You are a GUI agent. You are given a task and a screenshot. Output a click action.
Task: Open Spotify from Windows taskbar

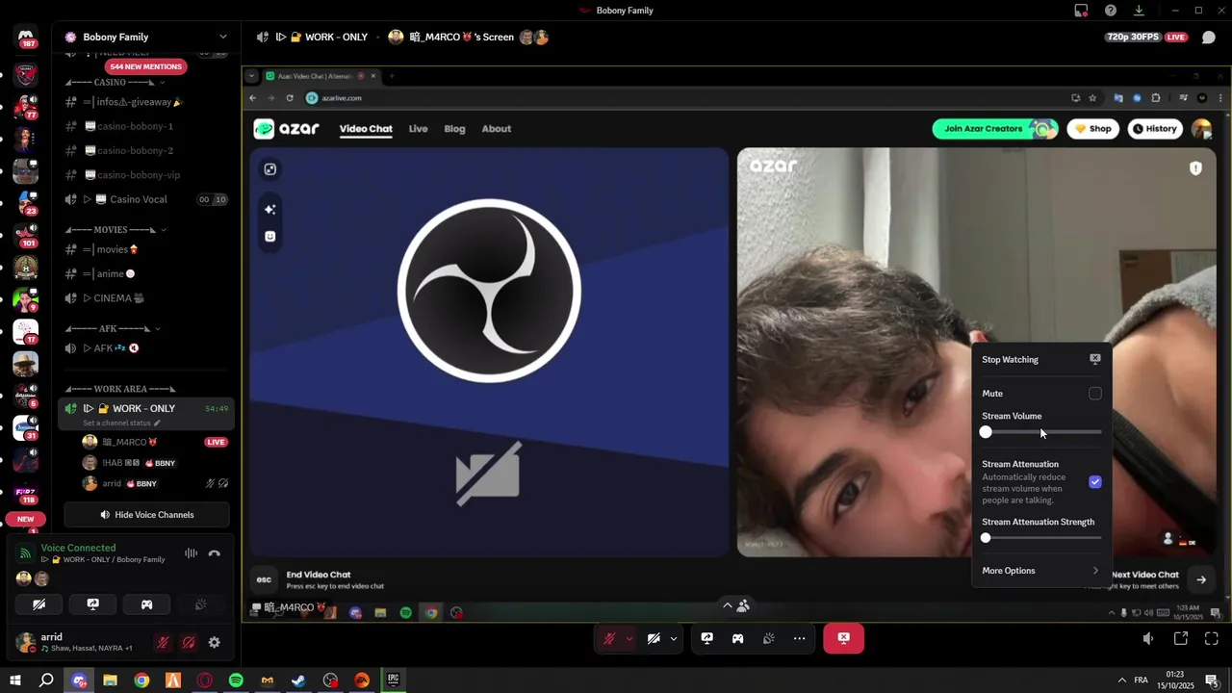point(236,680)
